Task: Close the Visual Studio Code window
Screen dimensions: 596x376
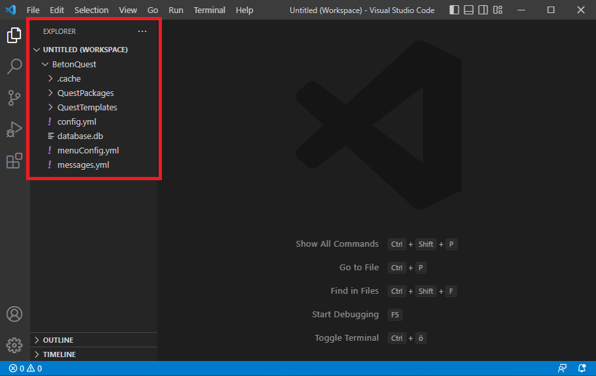Action: 581,10
